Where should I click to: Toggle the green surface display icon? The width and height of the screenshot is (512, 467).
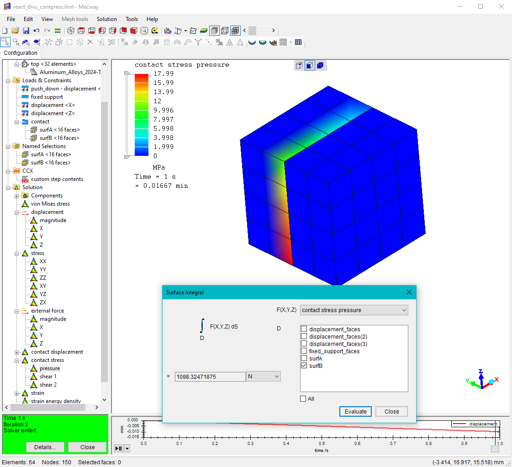tap(203, 31)
